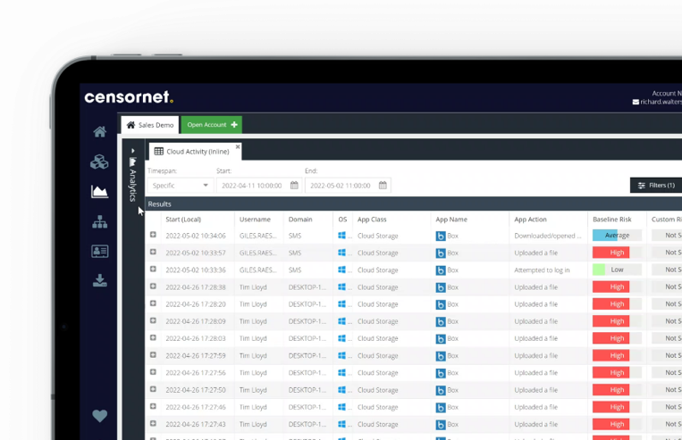Open the calendar picker for End date
Image resolution: width=682 pixels, height=440 pixels.
383,186
